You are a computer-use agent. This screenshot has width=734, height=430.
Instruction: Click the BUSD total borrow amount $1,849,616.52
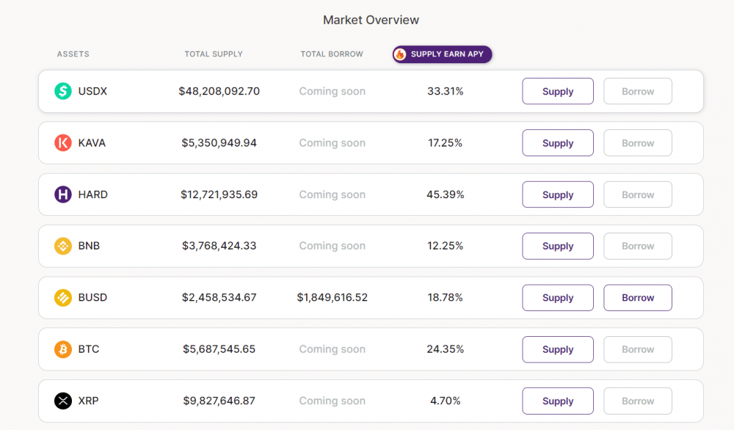coord(333,298)
